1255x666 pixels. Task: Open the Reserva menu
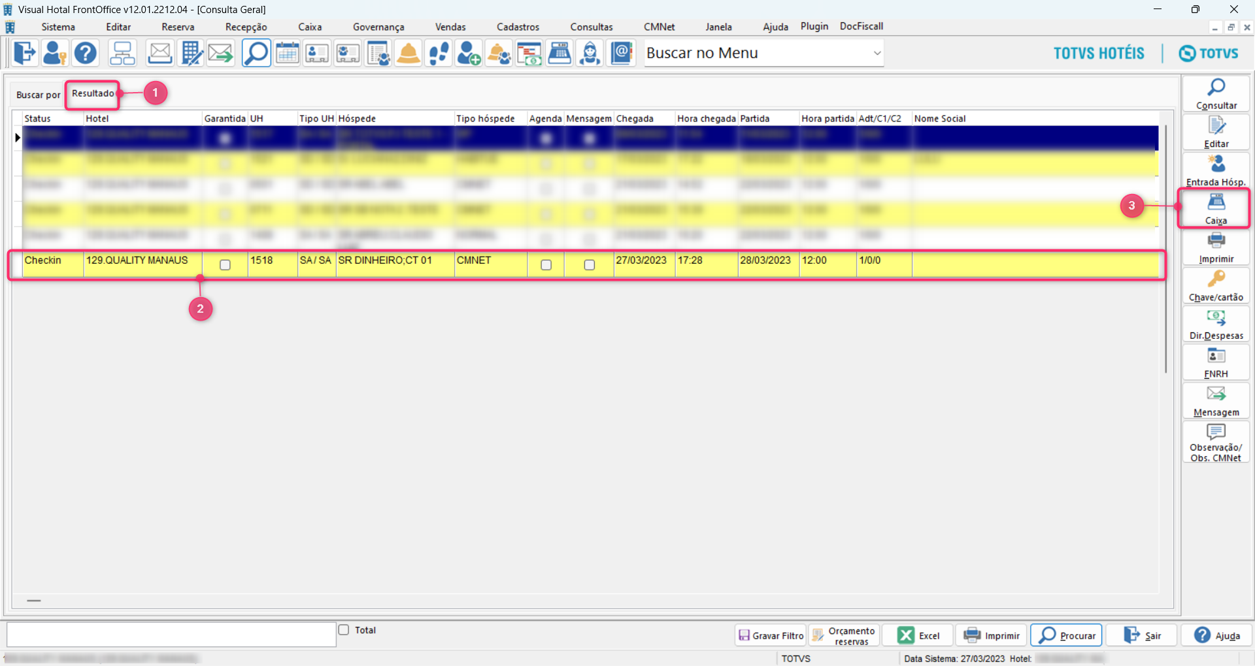pyautogui.click(x=178, y=27)
